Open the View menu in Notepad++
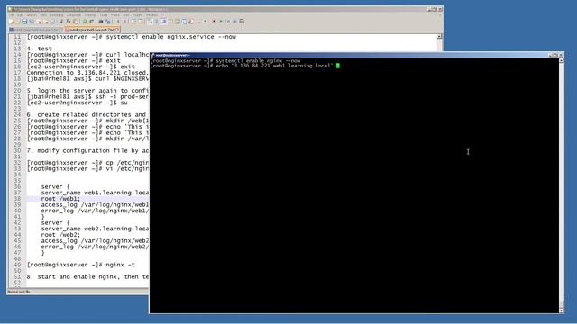Screen dimensions: 577x324 (43, 15)
